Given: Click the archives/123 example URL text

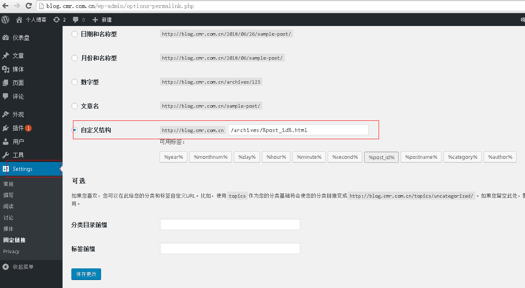Looking at the screenshot, I should (x=211, y=82).
